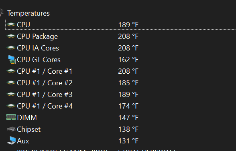This screenshot has width=236, height=151.
Task: Click the 147 °F DIMM temperature value
Action: point(128,118)
